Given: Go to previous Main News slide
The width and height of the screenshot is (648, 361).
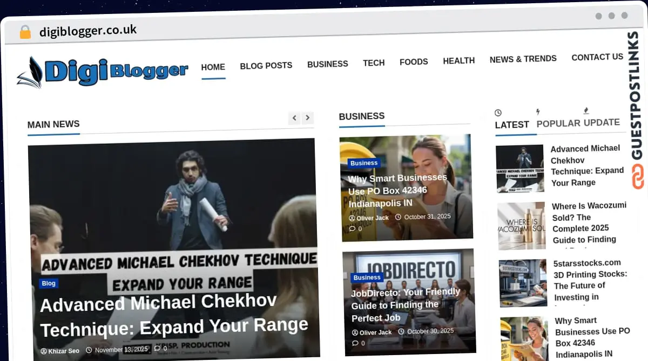Looking at the screenshot, I should [294, 118].
